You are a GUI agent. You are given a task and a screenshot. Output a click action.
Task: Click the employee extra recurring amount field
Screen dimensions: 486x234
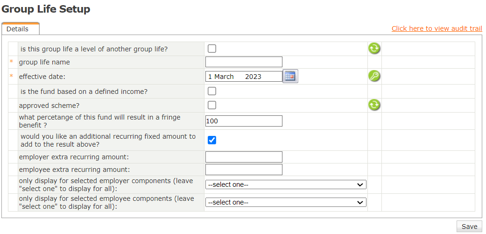244,170
